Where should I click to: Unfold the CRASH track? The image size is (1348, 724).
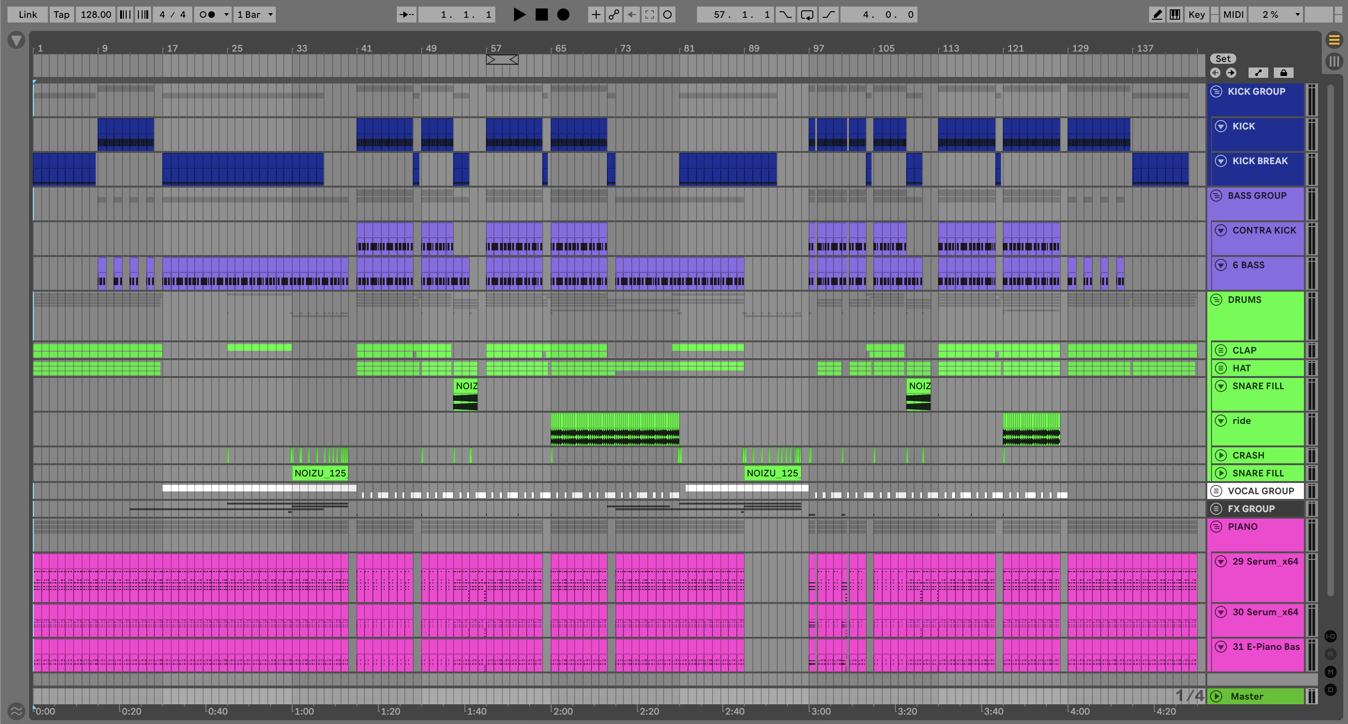[x=1220, y=455]
